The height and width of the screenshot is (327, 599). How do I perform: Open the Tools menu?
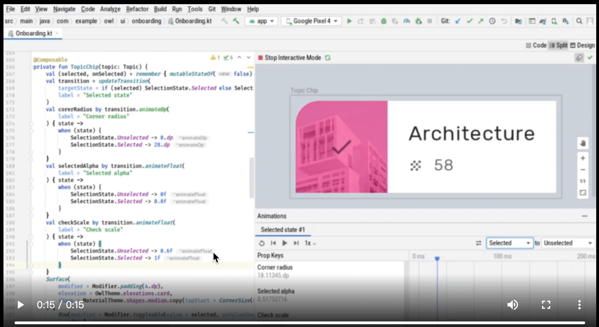click(195, 9)
